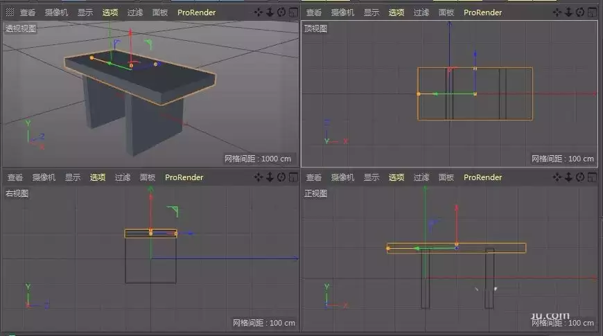Click 网格间距 : 100 cm in right view
The image size is (603, 336).
pos(264,323)
